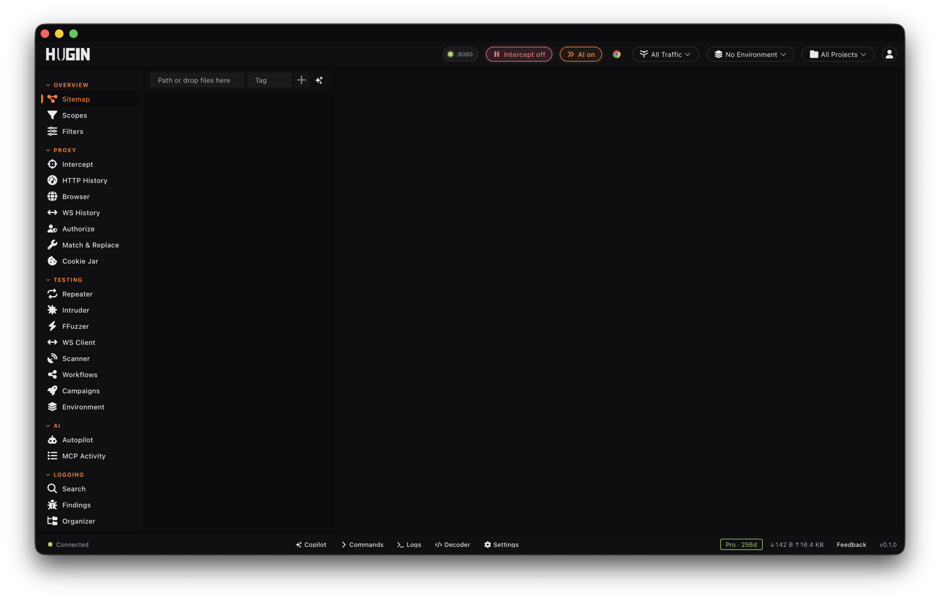The image size is (940, 601).
Task: Focus the Path or drop files field
Action: 197,80
